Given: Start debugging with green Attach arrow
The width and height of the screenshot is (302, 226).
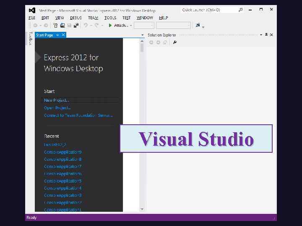Looking at the screenshot, I should [110, 26].
